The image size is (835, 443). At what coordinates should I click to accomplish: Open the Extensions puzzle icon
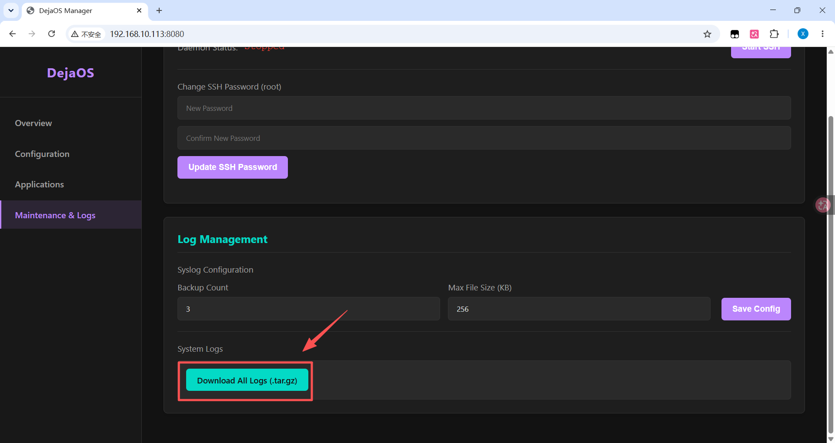click(x=774, y=34)
